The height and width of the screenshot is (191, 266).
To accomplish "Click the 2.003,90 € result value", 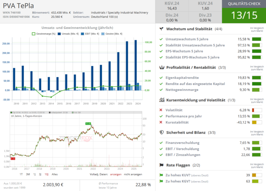I will click(x=53, y=185).
